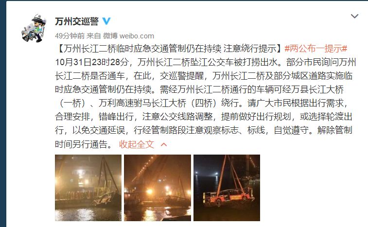Click the blue verified V badge

pyautogui.click(x=106, y=21)
